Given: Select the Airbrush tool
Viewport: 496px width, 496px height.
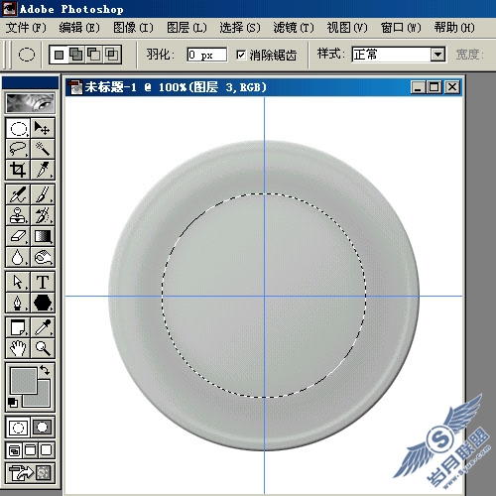Looking at the screenshot, I should [x=18, y=194].
